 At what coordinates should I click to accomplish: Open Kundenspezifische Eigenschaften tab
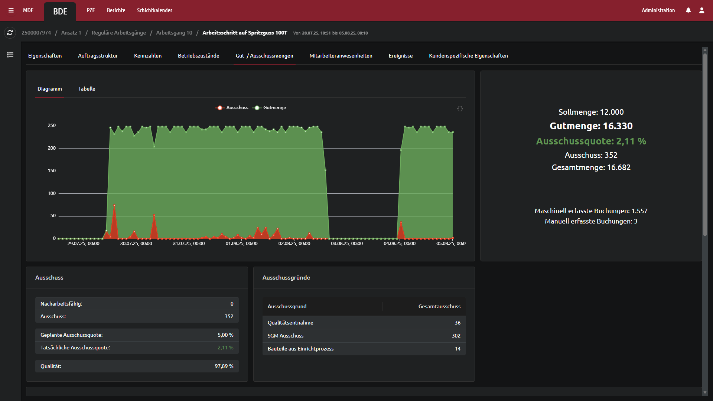(x=468, y=56)
